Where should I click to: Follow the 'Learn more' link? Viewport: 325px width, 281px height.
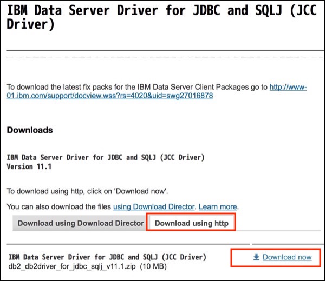pos(218,206)
